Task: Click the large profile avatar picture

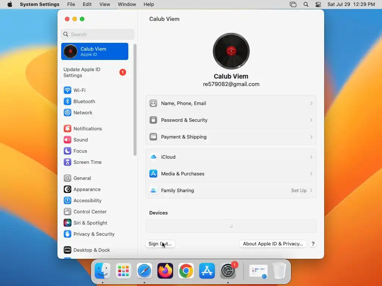Action: tap(231, 51)
